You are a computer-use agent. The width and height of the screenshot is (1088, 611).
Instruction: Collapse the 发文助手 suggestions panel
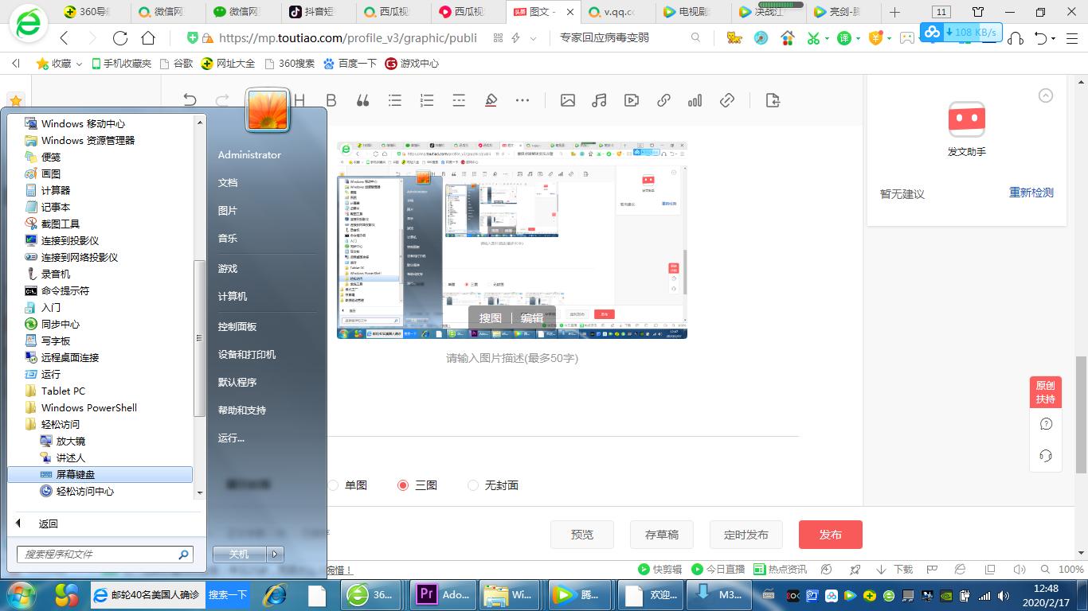click(x=1045, y=95)
